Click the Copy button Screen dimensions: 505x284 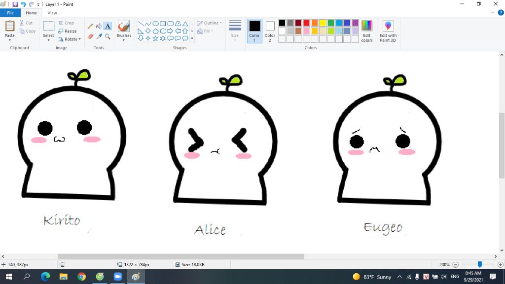coord(27,31)
